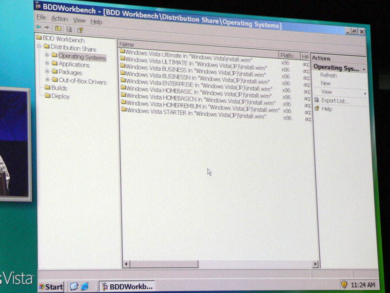Select Distribution Share in the tree
This screenshot has height=293, width=390.
click(73, 48)
